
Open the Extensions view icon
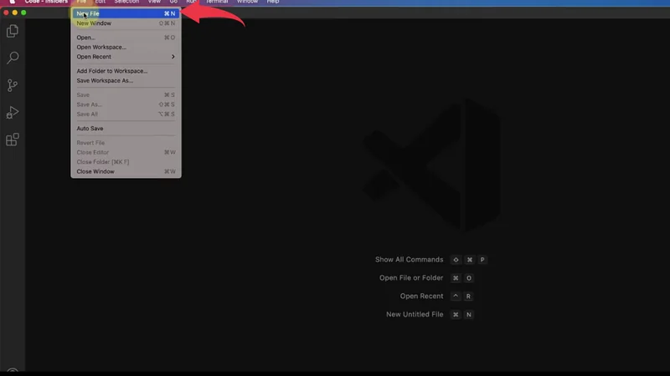(13, 140)
